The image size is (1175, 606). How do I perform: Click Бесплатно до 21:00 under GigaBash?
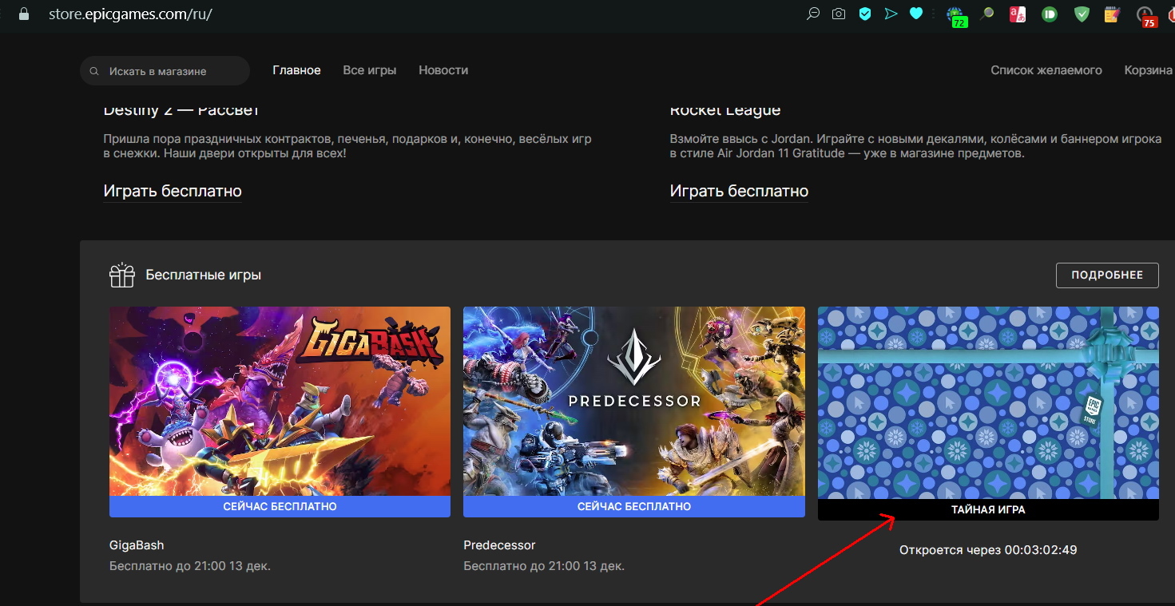tap(190, 566)
